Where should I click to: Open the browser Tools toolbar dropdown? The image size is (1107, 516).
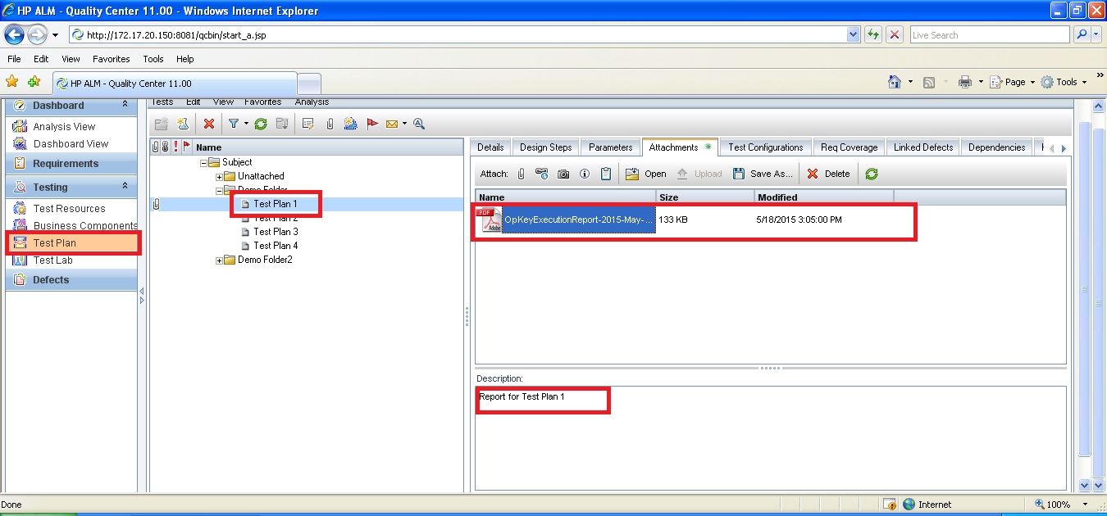point(1084,82)
